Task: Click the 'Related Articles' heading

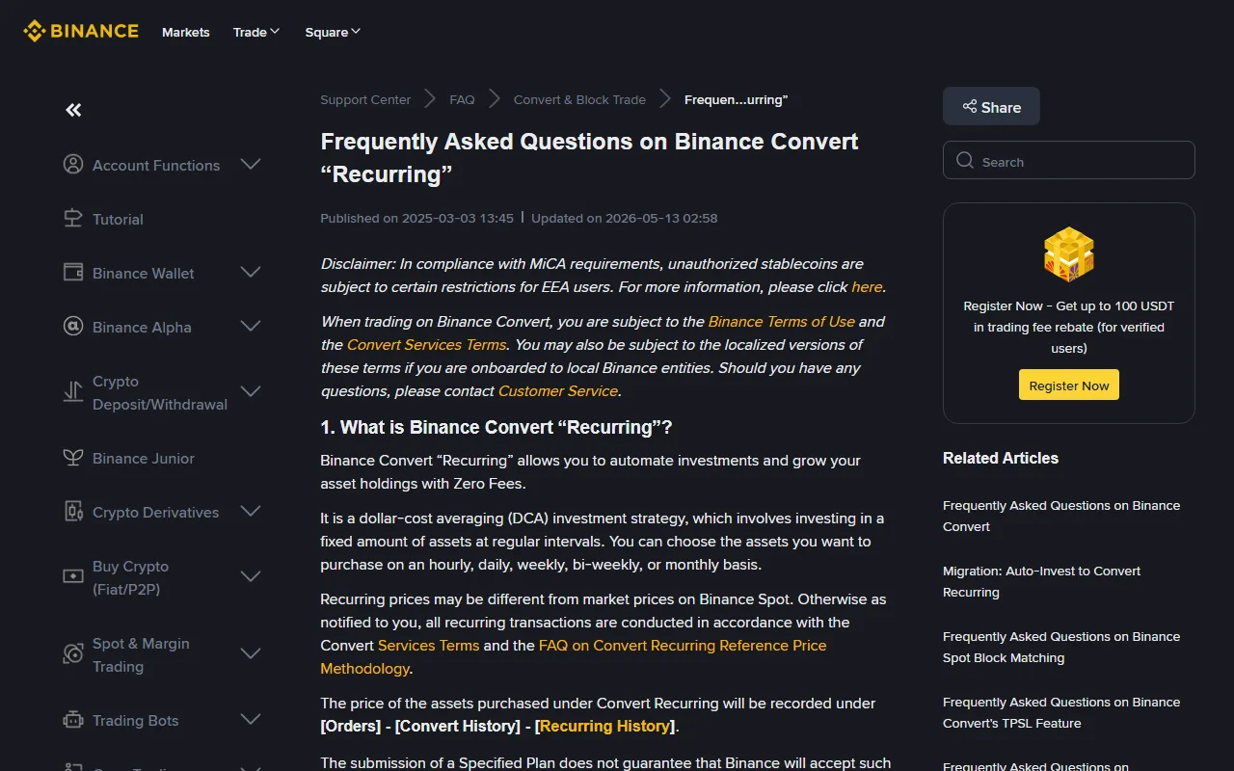Action: 1001,458
